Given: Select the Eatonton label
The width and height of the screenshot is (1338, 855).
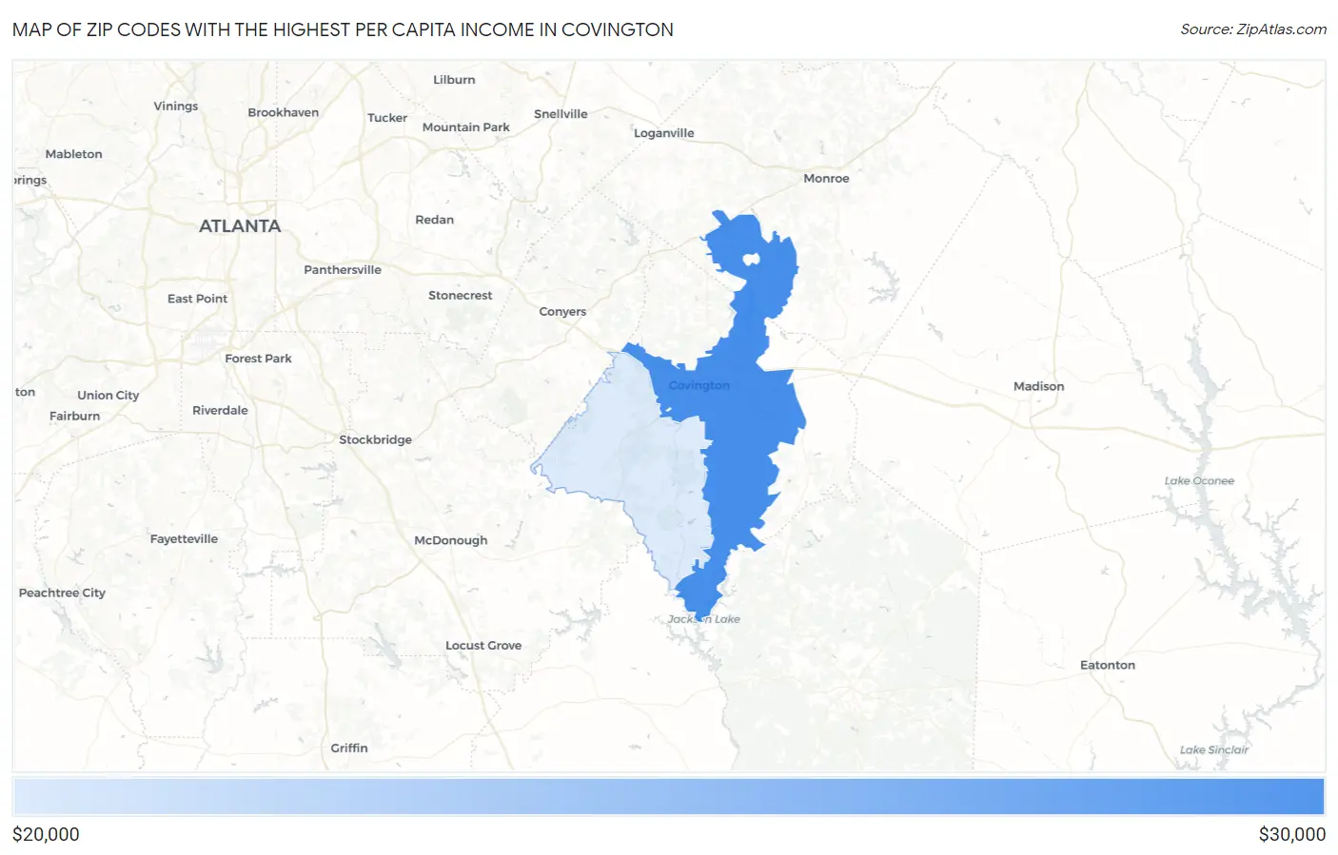Looking at the screenshot, I should [x=1108, y=665].
